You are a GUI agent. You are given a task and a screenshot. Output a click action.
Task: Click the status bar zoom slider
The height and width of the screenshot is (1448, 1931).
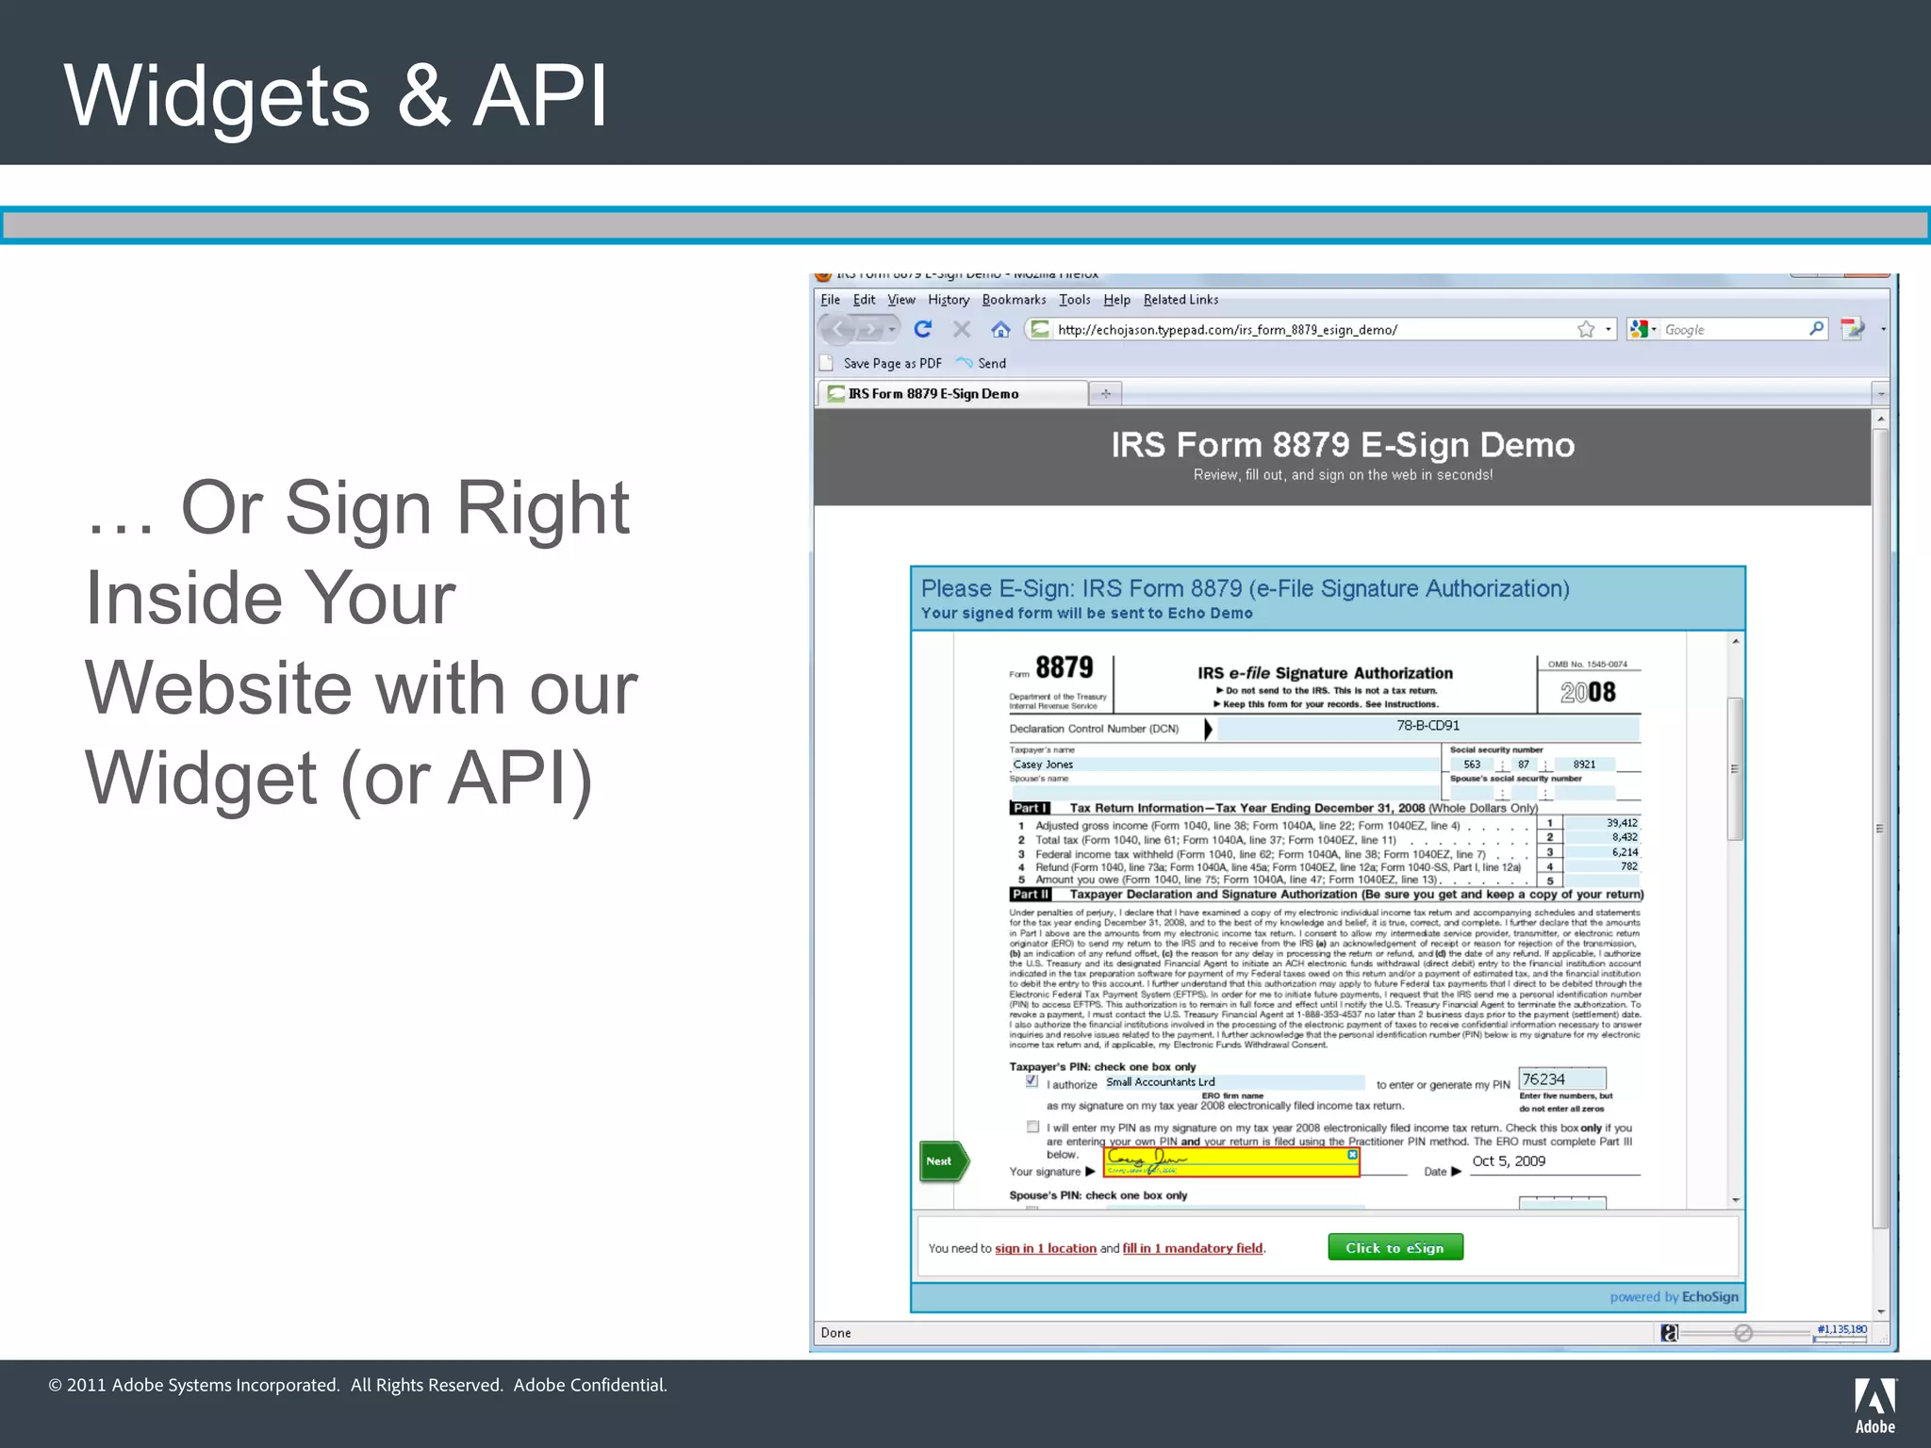[1744, 1333]
